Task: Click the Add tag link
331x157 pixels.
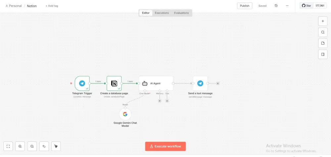Action: (x=51, y=6)
